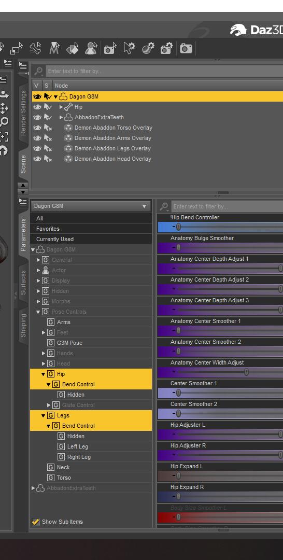The width and height of the screenshot is (283, 560).
Task: Open the render camera icon
Action: point(186,48)
